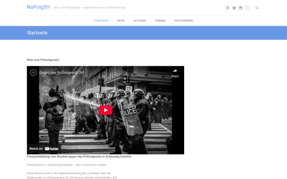Open the search magnifier icon

(x=257, y=8)
